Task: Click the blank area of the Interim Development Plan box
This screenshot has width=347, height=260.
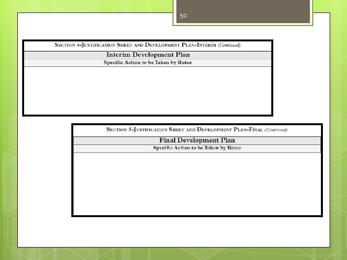Action: point(147,91)
